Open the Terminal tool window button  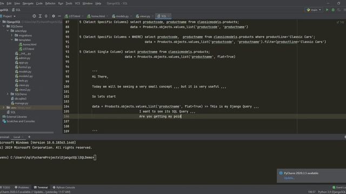[41, 188]
